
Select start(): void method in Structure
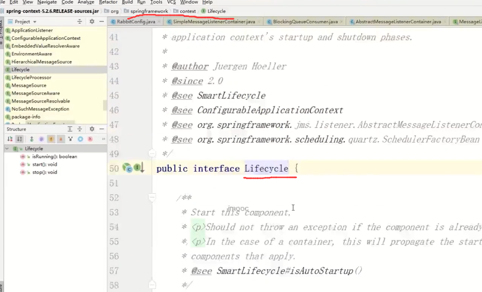(45, 164)
